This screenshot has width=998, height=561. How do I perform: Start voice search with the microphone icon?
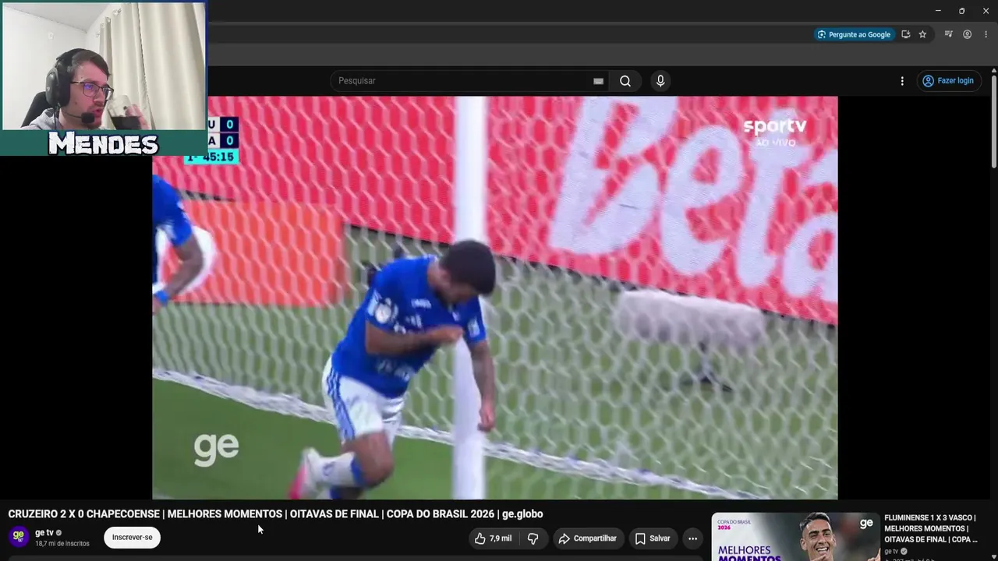click(660, 81)
